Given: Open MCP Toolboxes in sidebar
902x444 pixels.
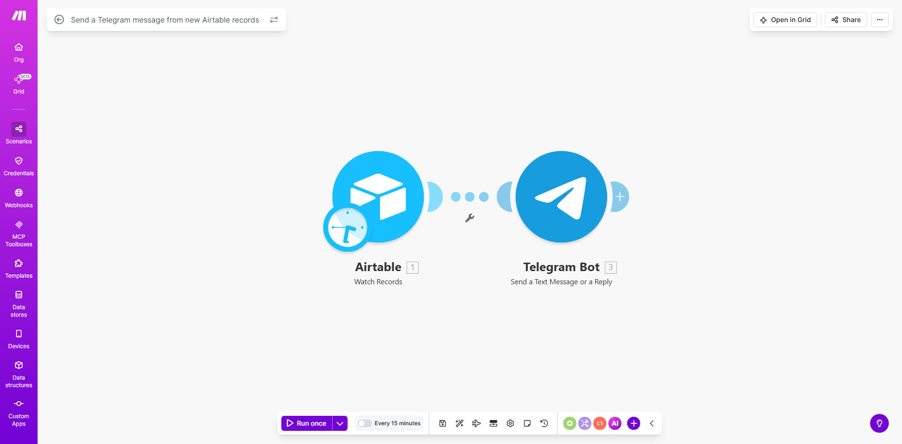Looking at the screenshot, I should pos(19,234).
